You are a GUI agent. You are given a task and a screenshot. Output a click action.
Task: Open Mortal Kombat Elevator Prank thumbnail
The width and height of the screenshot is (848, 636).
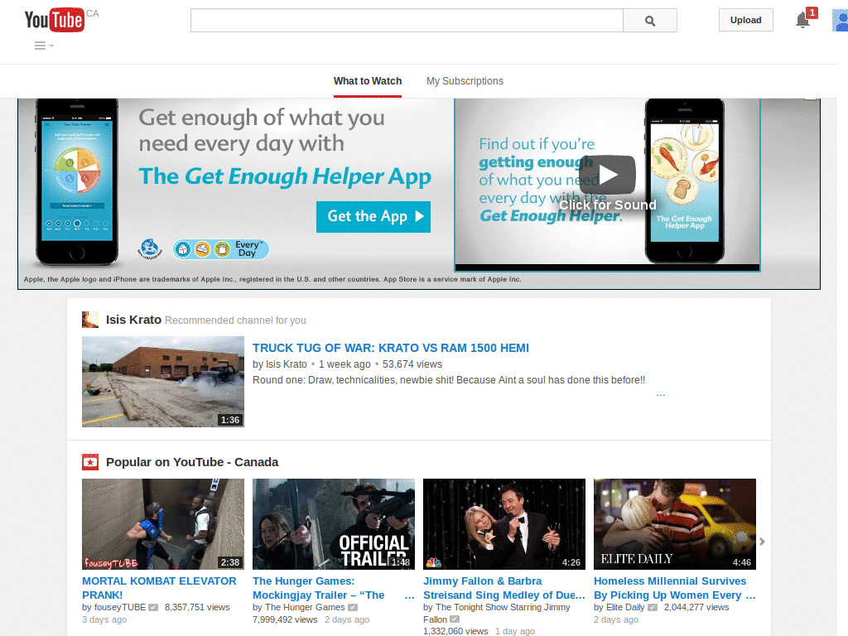point(163,524)
